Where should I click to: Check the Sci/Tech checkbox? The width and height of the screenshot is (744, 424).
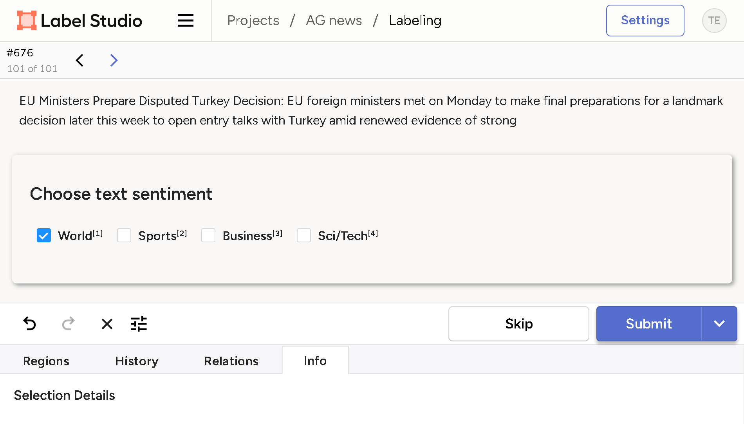(x=304, y=236)
